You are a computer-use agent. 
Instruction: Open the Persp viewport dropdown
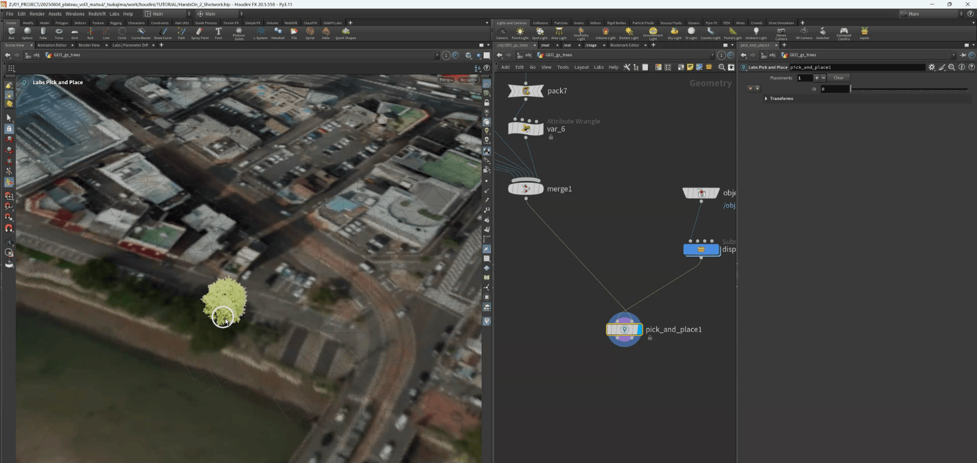point(446,80)
